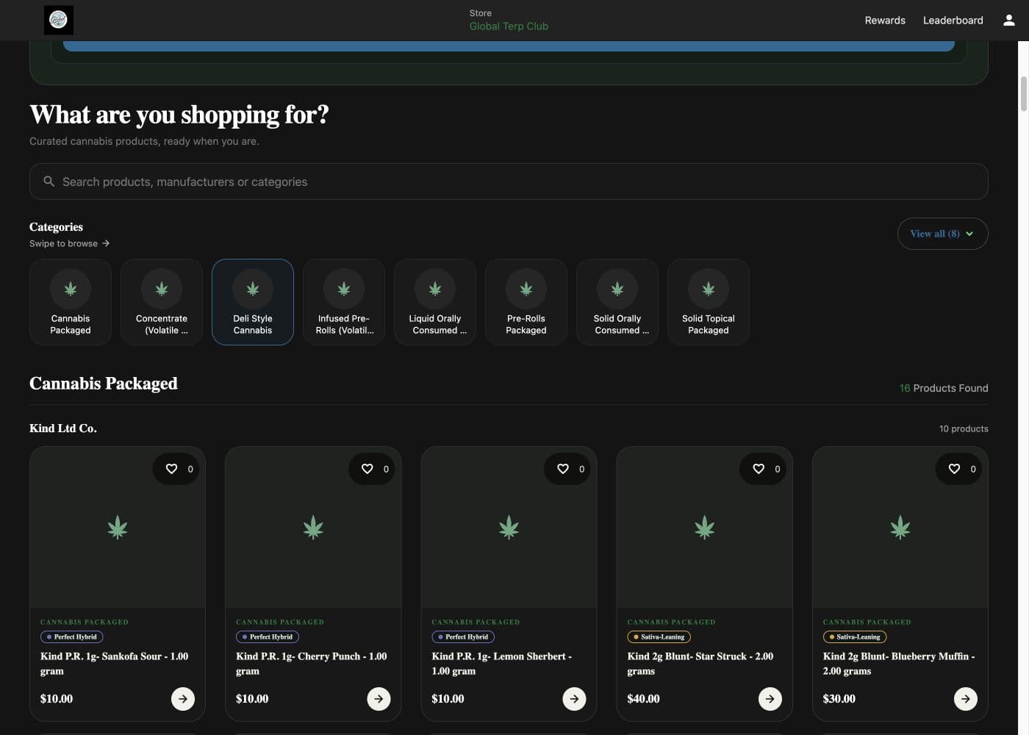Click the $40.00 price on Star Struck
The height and width of the screenshot is (735, 1029).
(643, 699)
